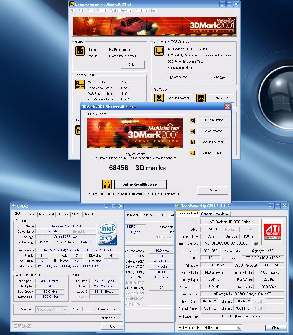Screen dimensions: 293x335
Task: Click the GPU-Z title bar icon
Action: click(x=178, y=206)
